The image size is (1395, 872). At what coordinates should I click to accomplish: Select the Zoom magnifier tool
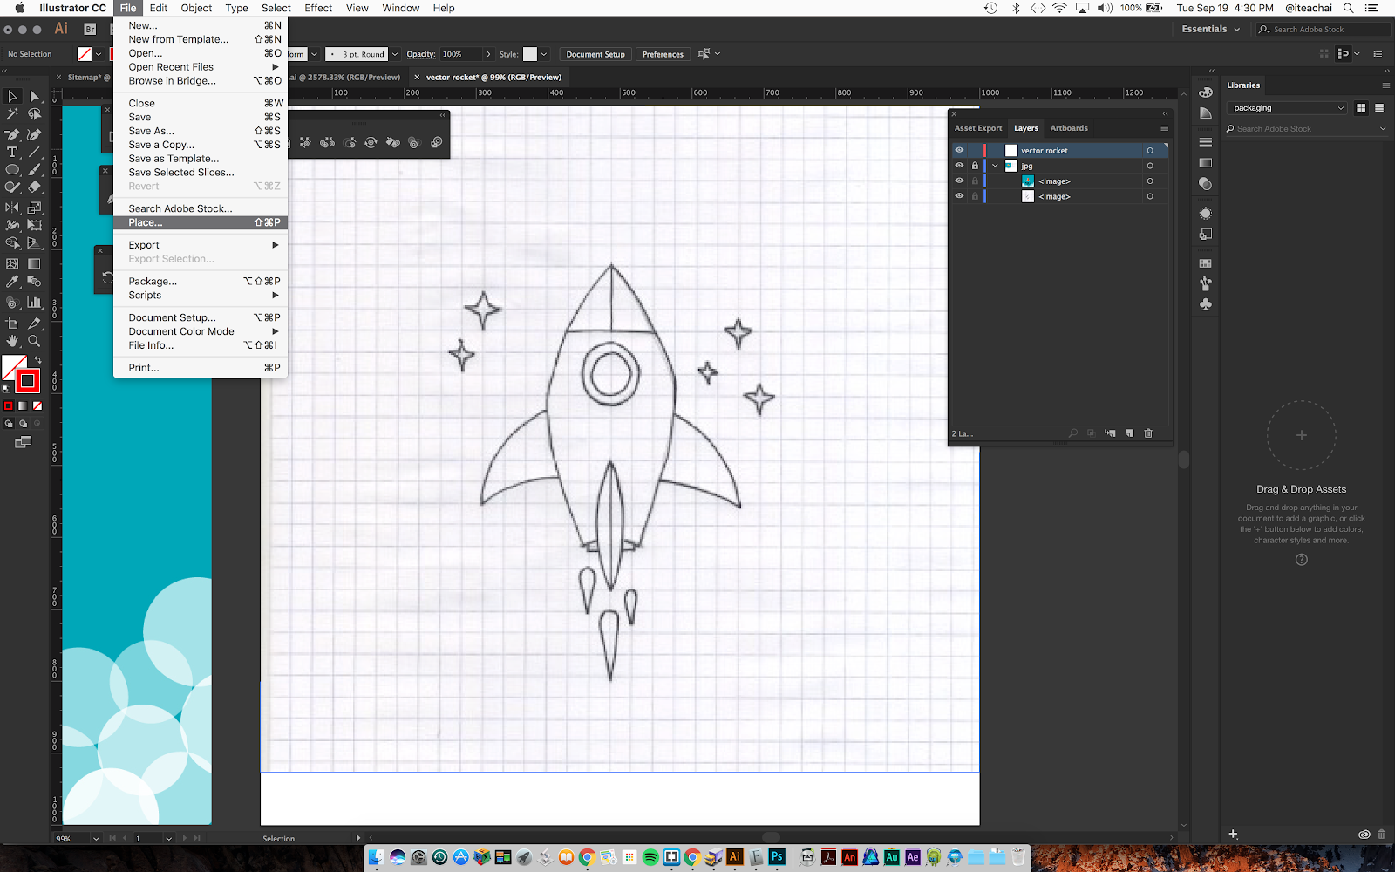[34, 341]
